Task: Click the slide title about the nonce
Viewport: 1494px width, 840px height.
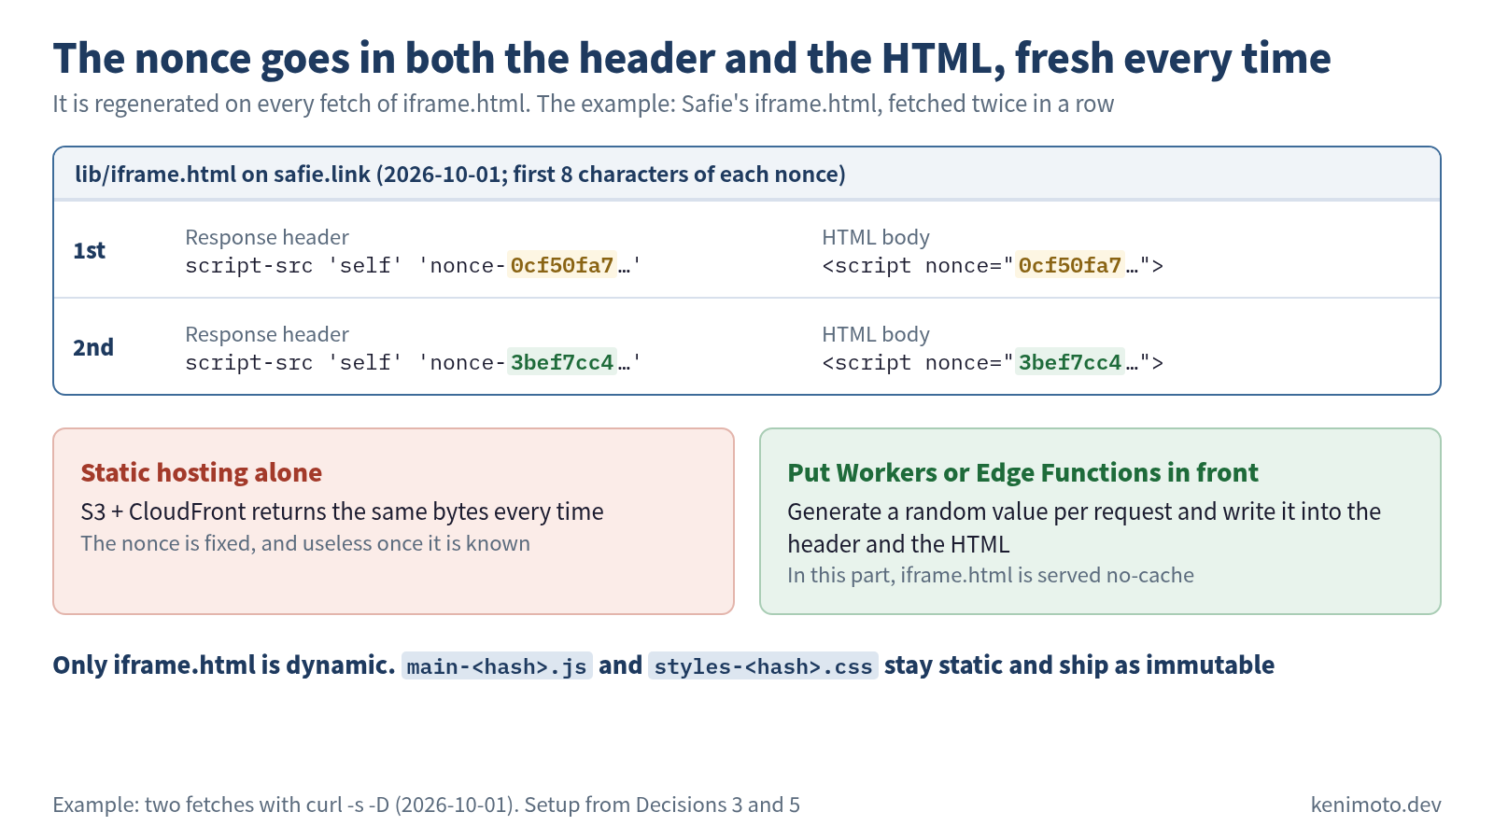Action: tap(692, 58)
